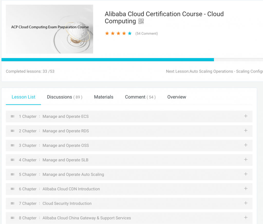
Task: Expand Chapter 5 Manage and Operate Auto Scaling
Action: 246,174
